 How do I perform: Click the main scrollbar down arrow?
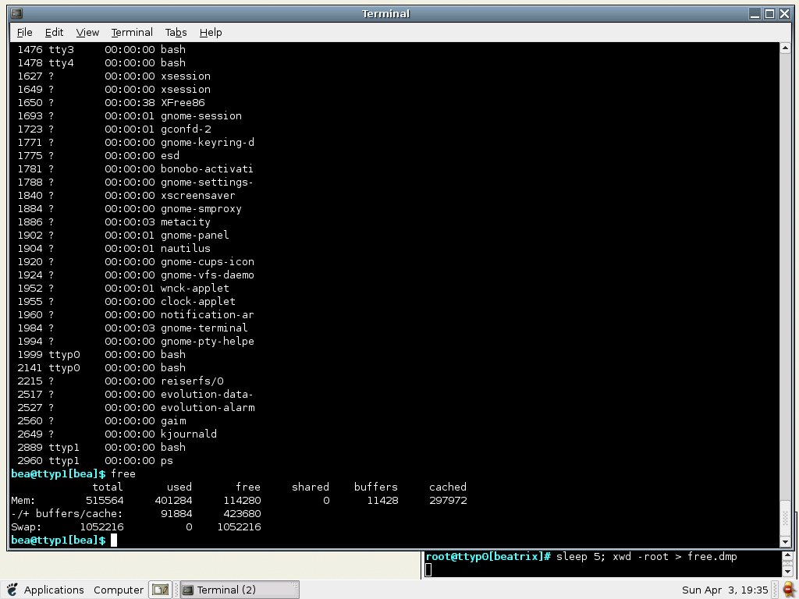tap(785, 541)
